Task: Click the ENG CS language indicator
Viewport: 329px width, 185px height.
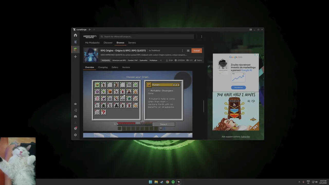Action: (308, 182)
